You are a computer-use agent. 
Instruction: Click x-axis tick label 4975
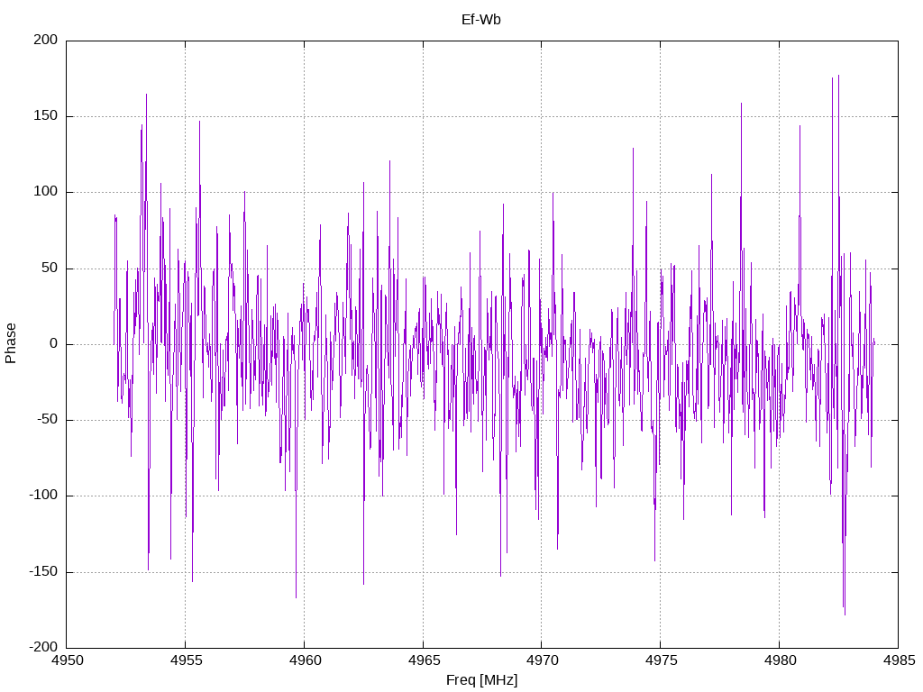[661, 660]
